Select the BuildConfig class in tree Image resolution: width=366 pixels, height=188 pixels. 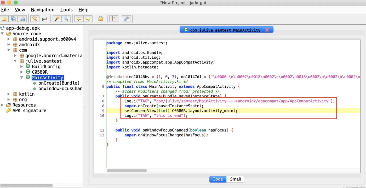pos(46,67)
